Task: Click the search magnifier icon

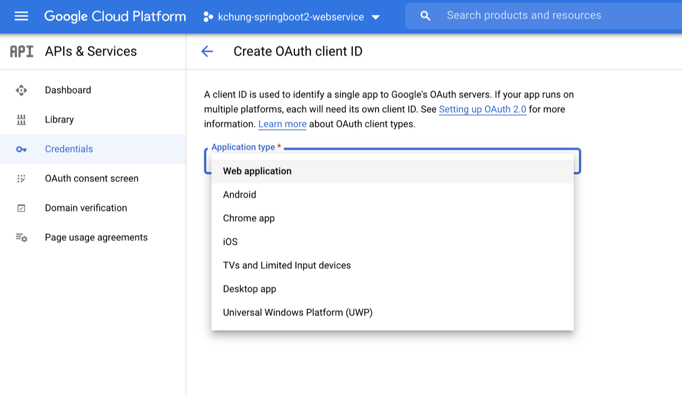Action: pos(425,16)
